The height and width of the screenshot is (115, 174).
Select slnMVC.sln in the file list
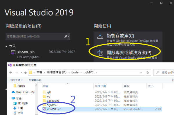pyautogui.click(x=102, y=109)
